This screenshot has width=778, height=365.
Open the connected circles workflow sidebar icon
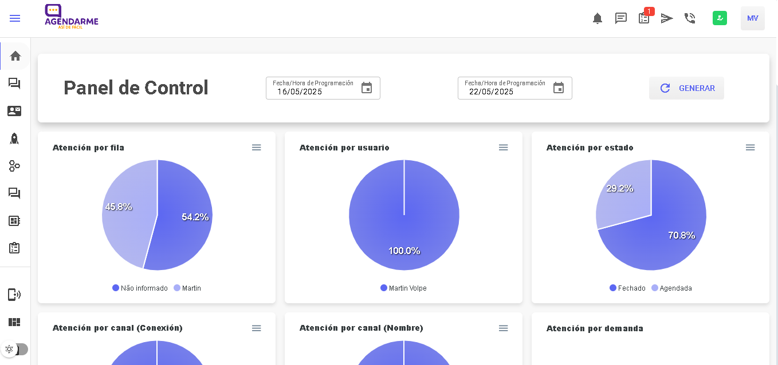pos(14,166)
